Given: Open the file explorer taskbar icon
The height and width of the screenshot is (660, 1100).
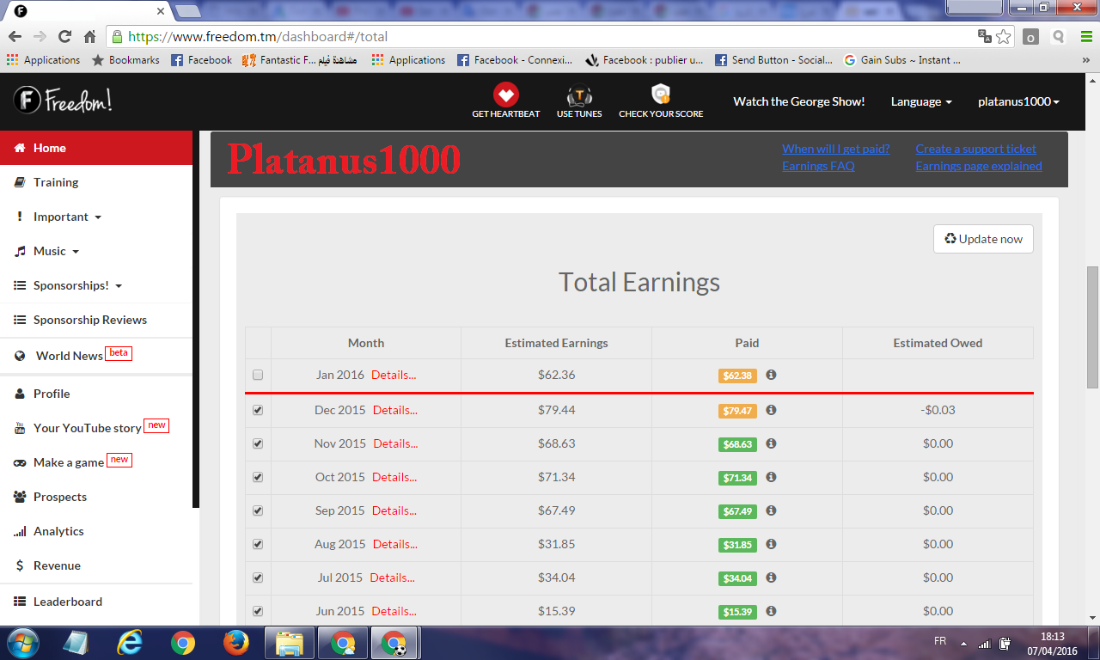Looking at the screenshot, I should tap(290, 642).
